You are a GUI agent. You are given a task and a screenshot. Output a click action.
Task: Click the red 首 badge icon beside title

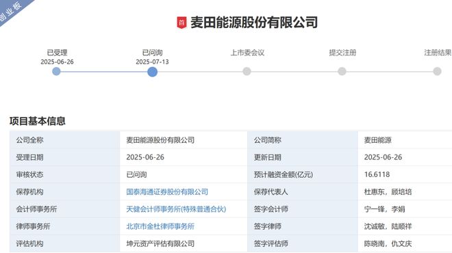click(181, 23)
